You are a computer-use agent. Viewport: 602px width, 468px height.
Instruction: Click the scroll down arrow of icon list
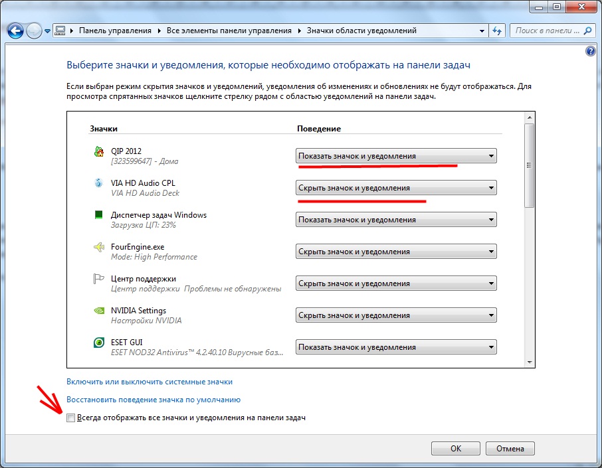(x=530, y=362)
